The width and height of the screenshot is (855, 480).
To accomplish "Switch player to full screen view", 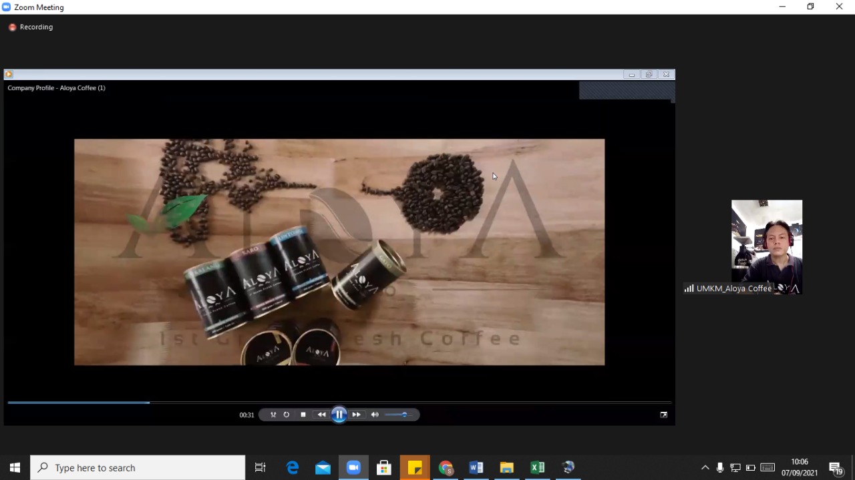I will [x=663, y=415].
